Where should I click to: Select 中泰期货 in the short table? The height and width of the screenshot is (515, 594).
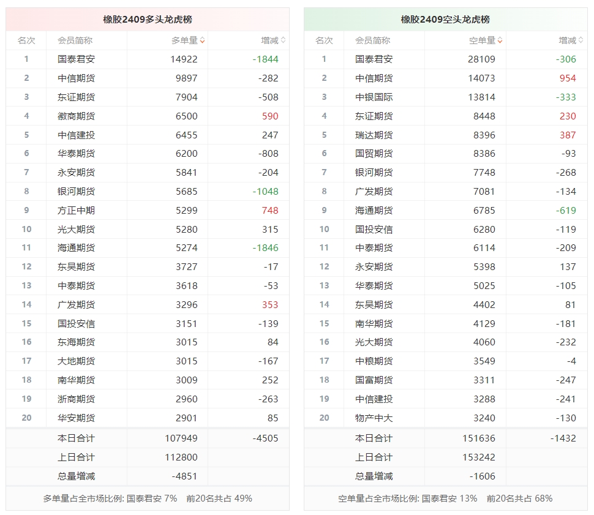(x=374, y=248)
